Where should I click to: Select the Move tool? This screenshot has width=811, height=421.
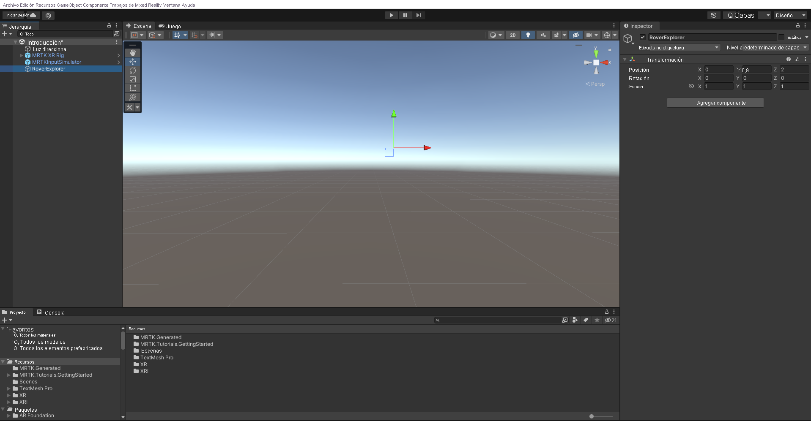click(133, 62)
